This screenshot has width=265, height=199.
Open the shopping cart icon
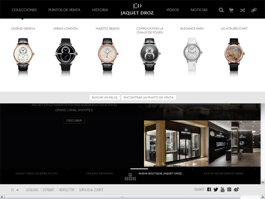pyautogui.click(x=231, y=10)
